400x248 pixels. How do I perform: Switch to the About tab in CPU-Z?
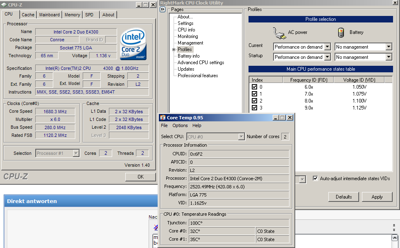pyautogui.click(x=108, y=15)
